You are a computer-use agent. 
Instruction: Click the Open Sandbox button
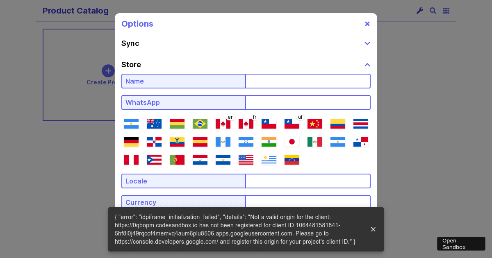coord(461,244)
